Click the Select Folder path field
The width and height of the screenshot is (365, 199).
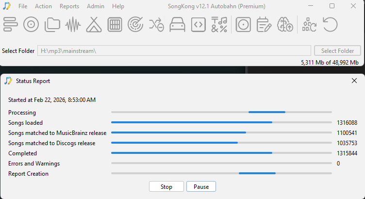pos(174,51)
